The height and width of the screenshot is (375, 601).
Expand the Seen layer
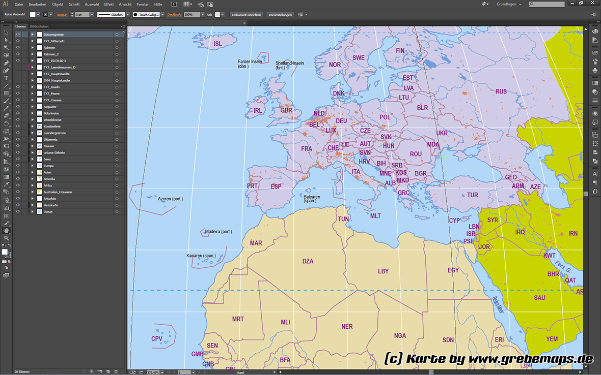[x=32, y=159]
